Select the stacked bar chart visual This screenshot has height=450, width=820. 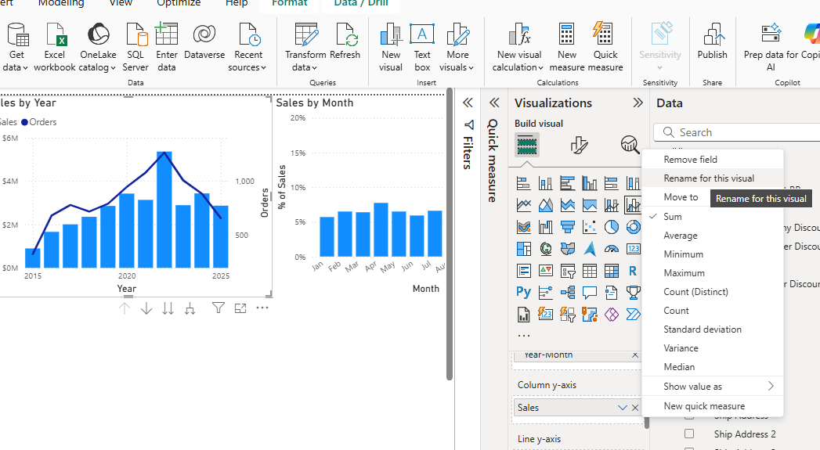523,183
